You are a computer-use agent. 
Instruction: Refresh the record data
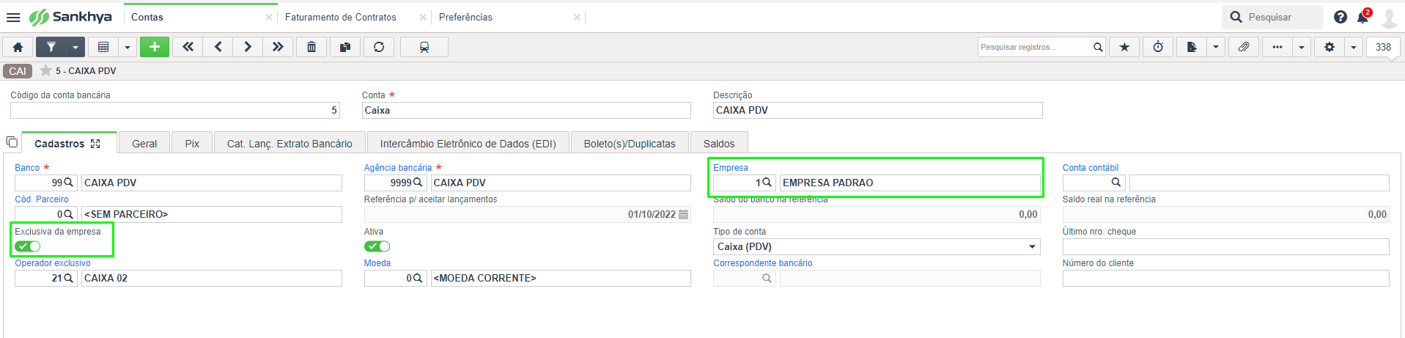tap(379, 47)
